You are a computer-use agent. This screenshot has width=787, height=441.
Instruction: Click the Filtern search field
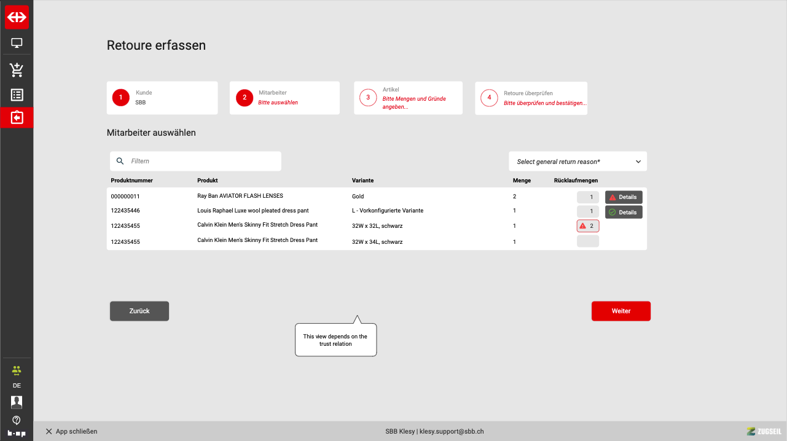(203, 162)
